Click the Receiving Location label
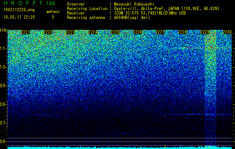 (x=87, y=9)
